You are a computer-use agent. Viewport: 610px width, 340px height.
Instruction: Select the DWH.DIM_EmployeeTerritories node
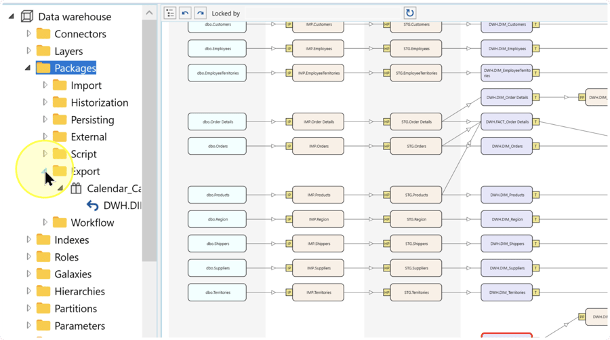point(506,73)
